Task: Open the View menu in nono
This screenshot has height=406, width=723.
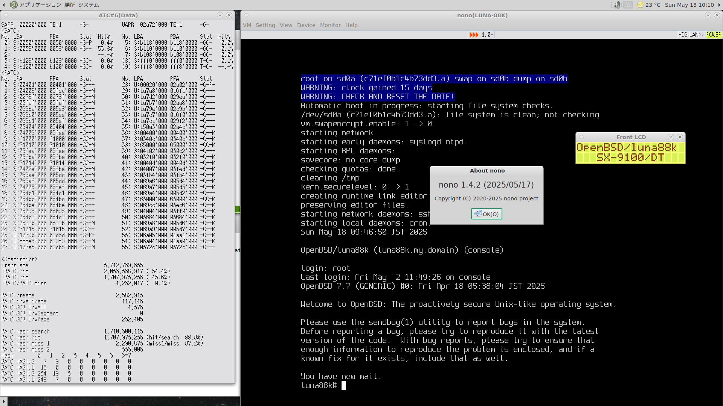Action: coord(286,25)
